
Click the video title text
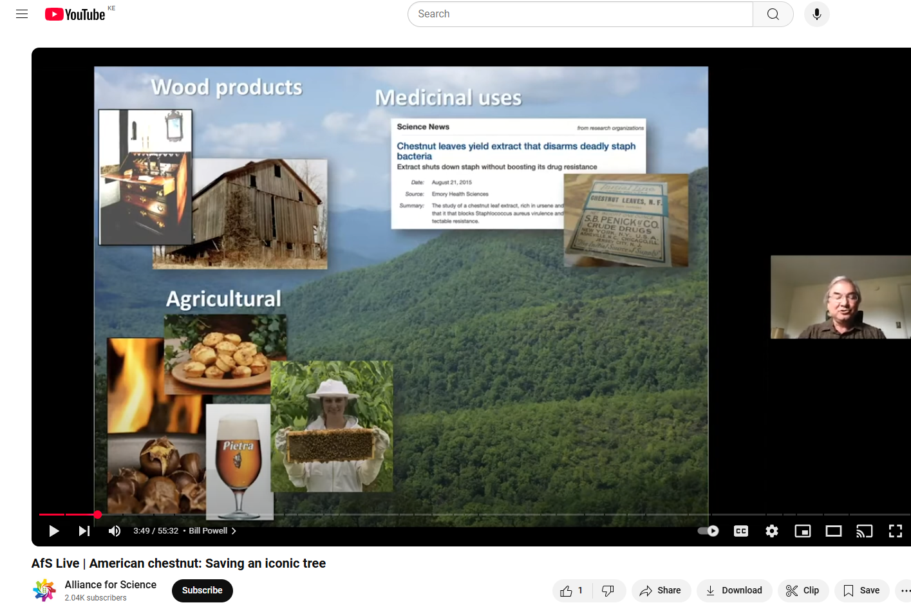coord(178,563)
